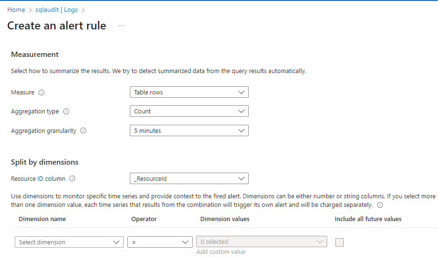This screenshot has width=438, height=260.
Task: Click the Measure info icon
Action: tap(41, 93)
